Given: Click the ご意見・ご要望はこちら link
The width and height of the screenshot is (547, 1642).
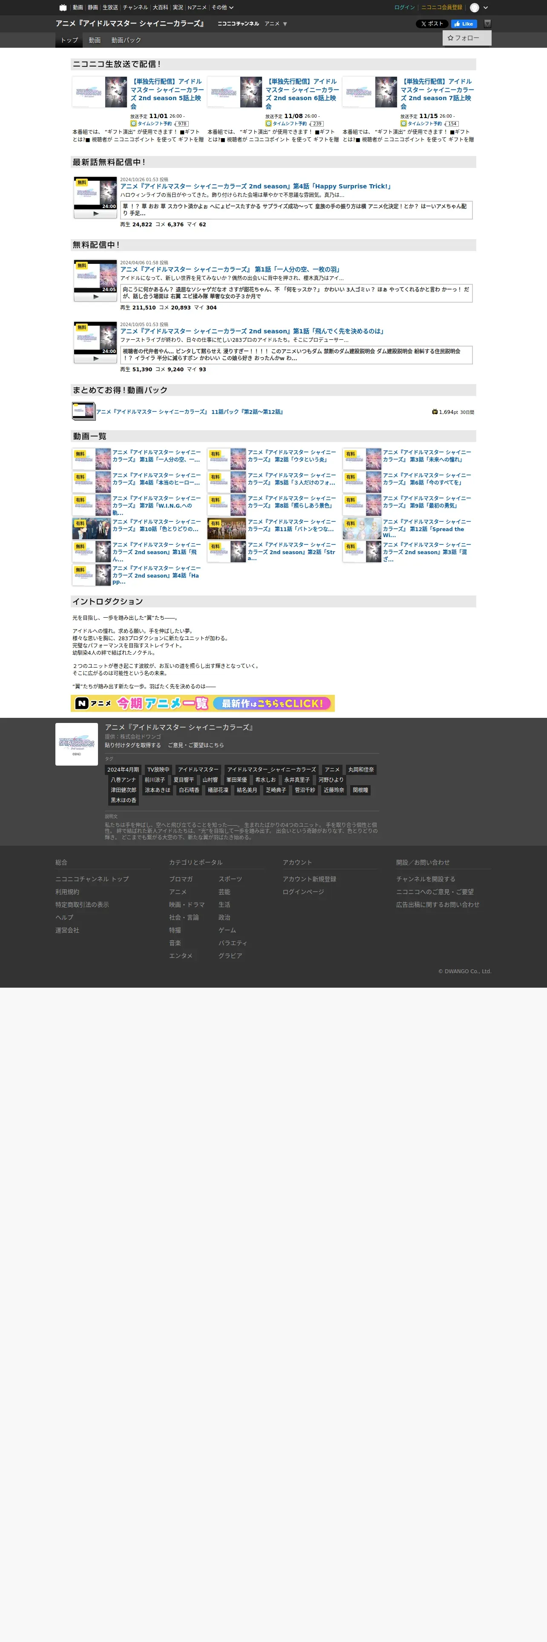Looking at the screenshot, I should click(x=196, y=745).
